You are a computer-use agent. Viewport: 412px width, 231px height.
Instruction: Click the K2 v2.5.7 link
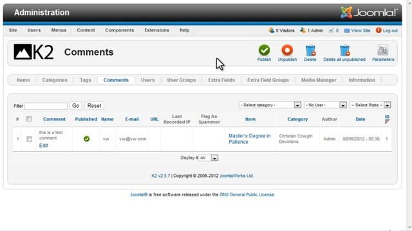pos(160,176)
